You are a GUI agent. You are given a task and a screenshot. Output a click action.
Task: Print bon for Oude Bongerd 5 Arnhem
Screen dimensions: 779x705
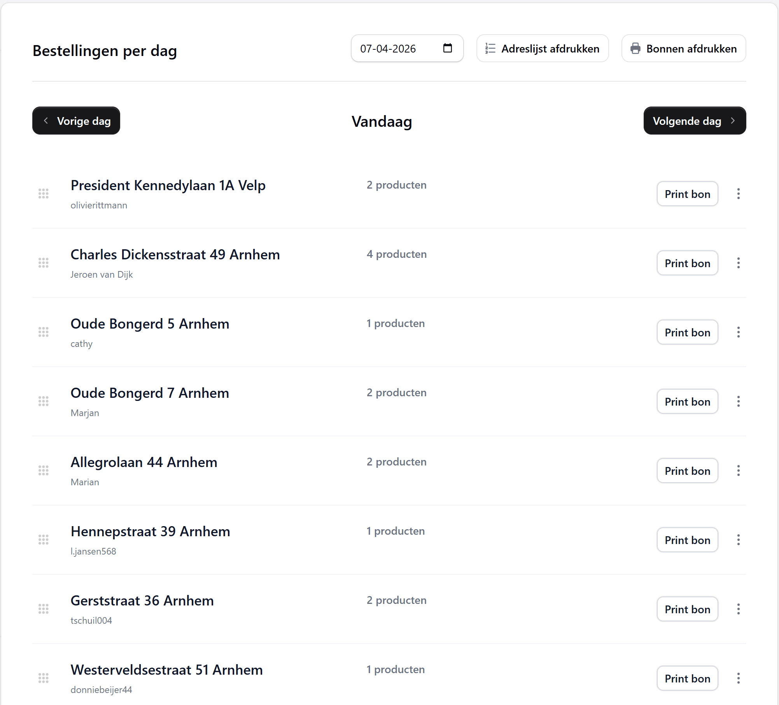[x=687, y=332]
